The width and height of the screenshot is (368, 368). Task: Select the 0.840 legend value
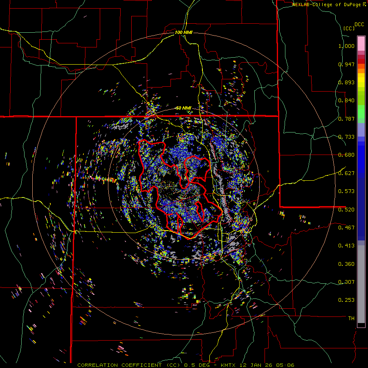pos(346,101)
